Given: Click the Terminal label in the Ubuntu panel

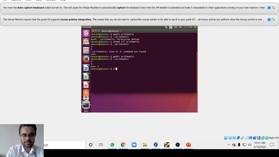Looking at the screenshot, I should [87, 27].
